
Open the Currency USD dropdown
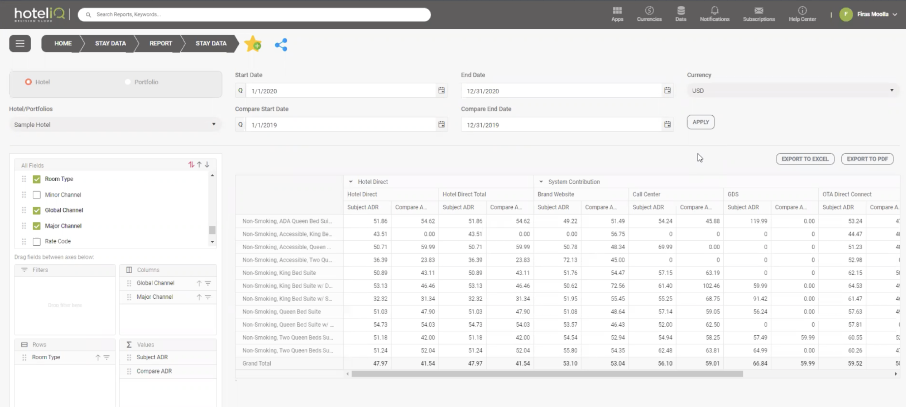[792, 91]
